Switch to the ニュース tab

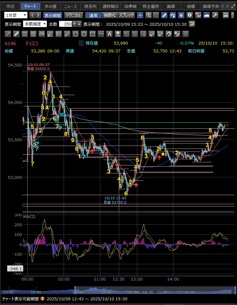[x=70, y=6]
